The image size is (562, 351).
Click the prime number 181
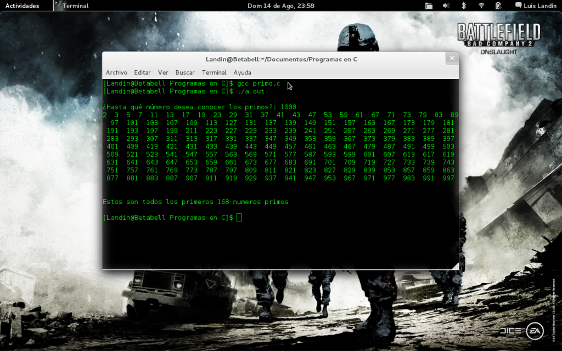[x=448, y=123]
